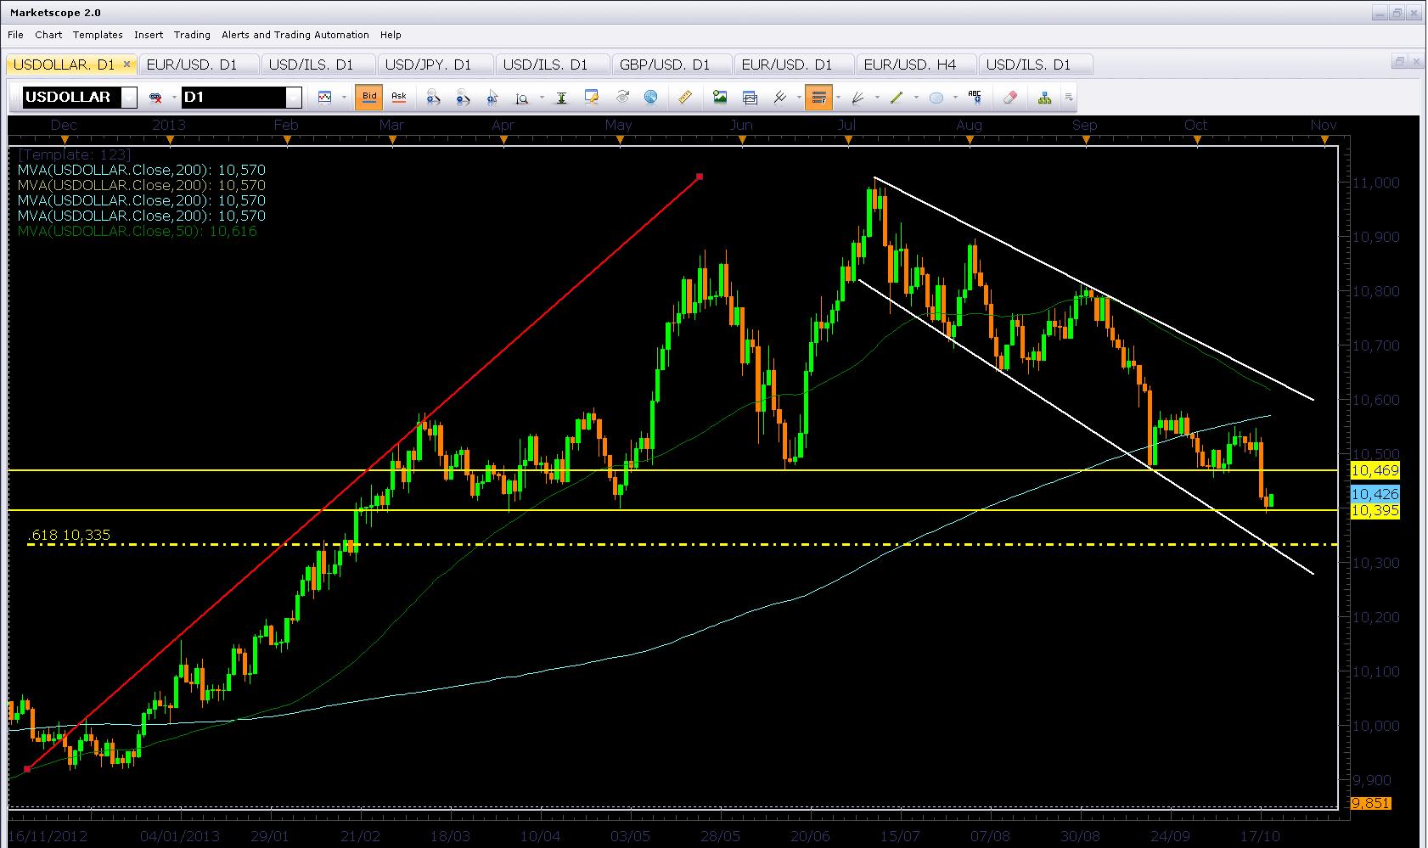Click the Zoom In magnifier icon

[433, 98]
